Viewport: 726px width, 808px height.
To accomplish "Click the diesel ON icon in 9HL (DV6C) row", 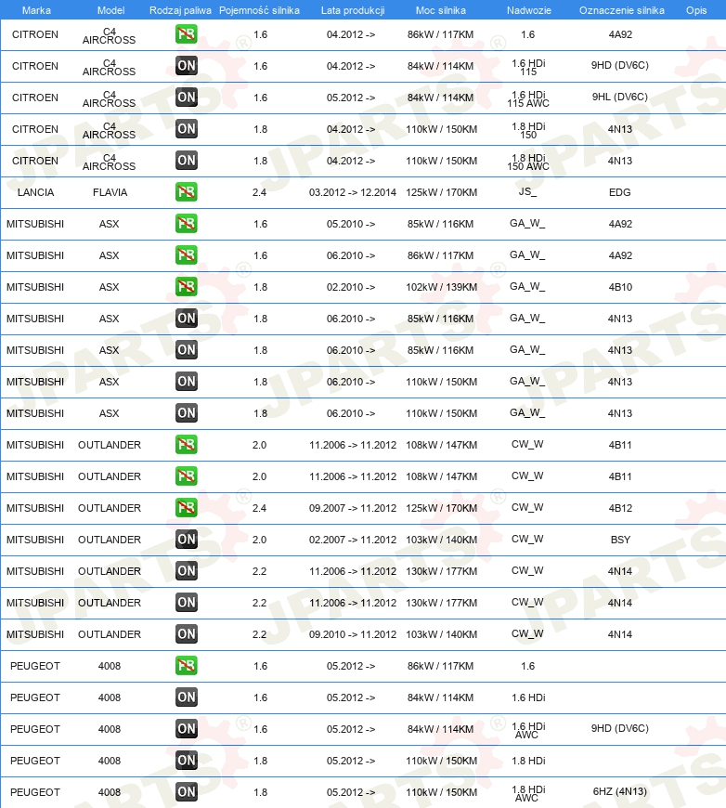I will click(186, 98).
